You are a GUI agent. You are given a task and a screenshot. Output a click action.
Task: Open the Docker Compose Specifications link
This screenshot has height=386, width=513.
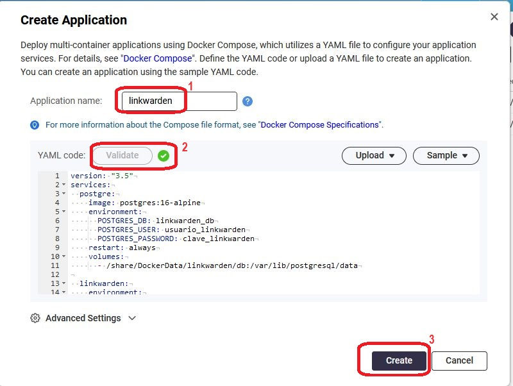[x=320, y=125]
